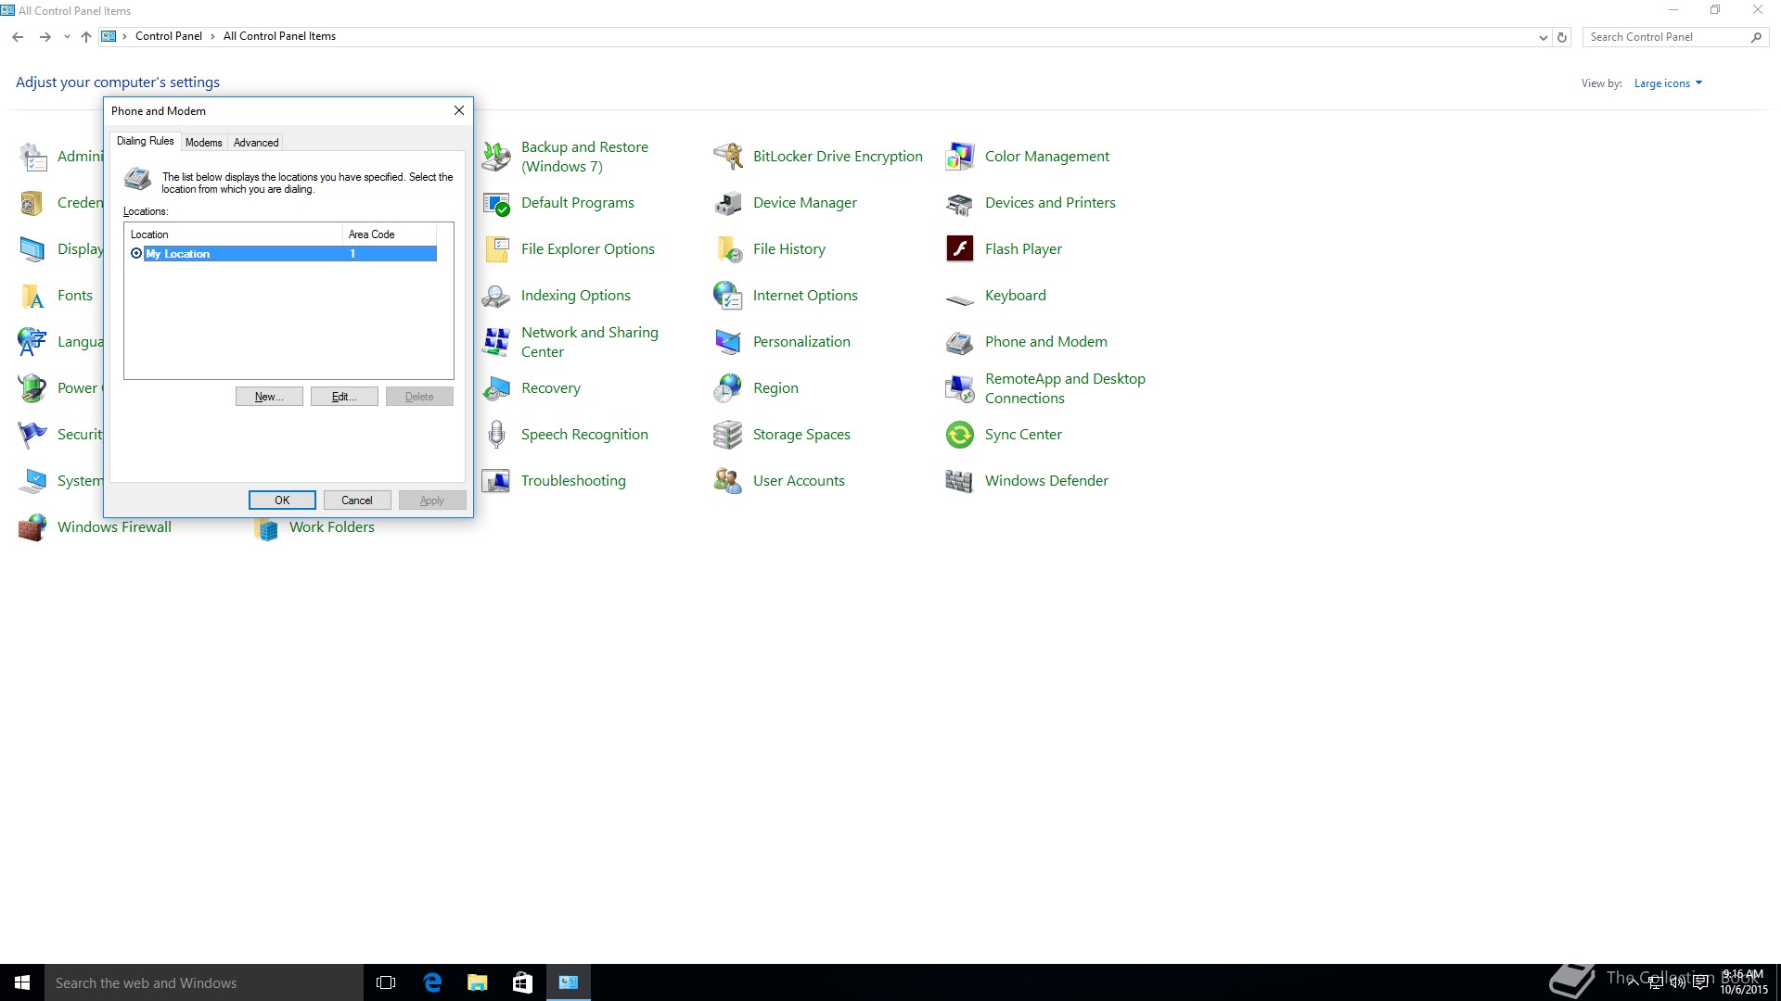Viewport: 1781px width, 1001px height.
Task: Click the Default Programs icon
Action: coord(496,203)
